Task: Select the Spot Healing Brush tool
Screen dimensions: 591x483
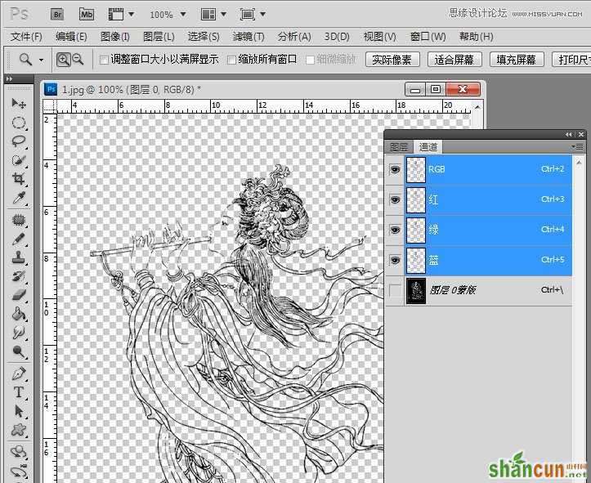Action: tap(19, 220)
